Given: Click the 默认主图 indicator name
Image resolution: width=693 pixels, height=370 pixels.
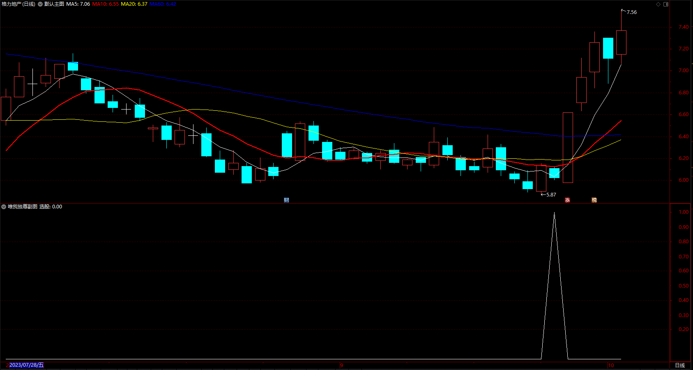Looking at the screenshot, I should [x=54, y=4].
